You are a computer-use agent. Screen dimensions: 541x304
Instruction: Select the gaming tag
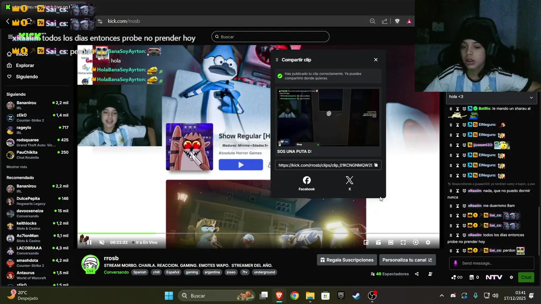click(192, 272)
